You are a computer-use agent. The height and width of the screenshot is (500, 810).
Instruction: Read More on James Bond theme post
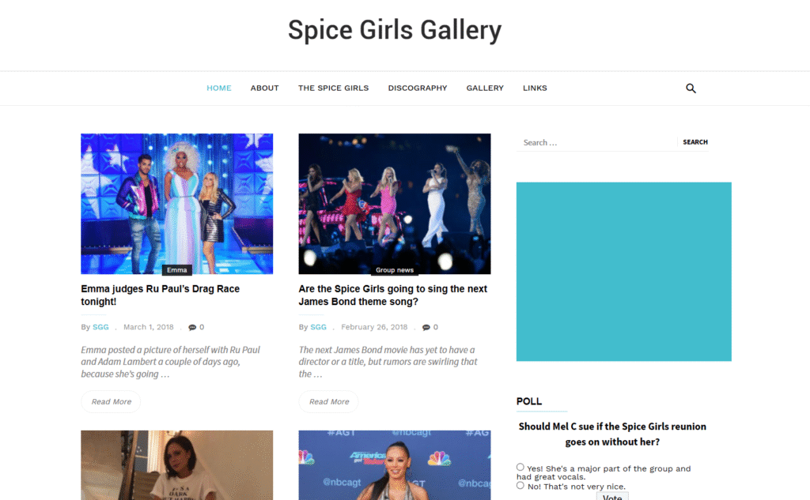pyautogui.click(x=328, y=401)
